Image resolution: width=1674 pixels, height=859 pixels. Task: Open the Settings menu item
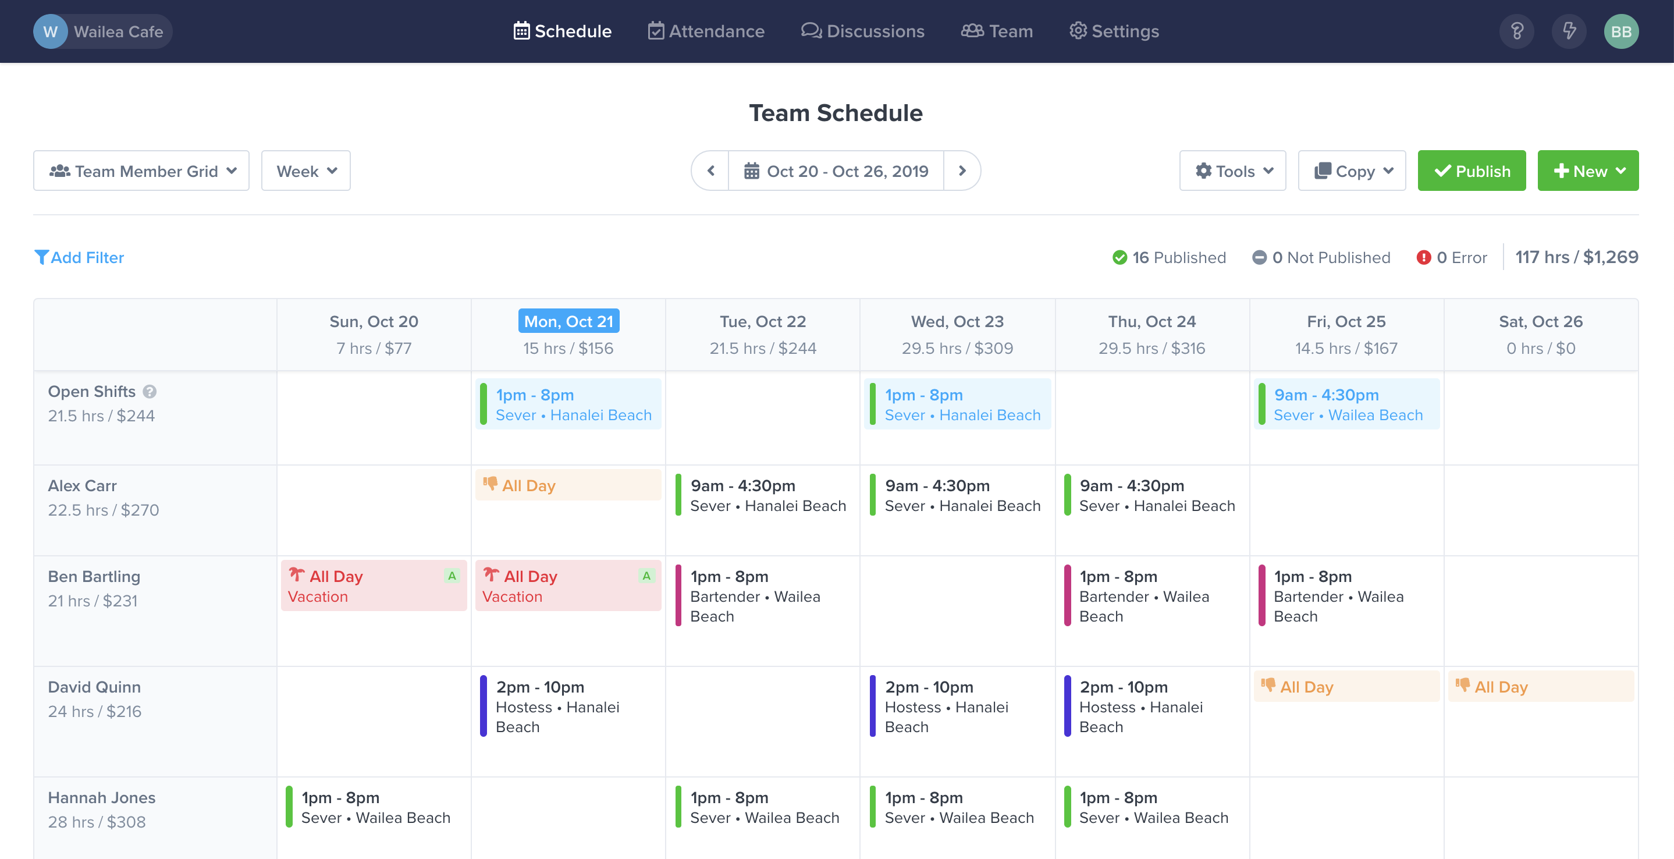pos(1114,31)
